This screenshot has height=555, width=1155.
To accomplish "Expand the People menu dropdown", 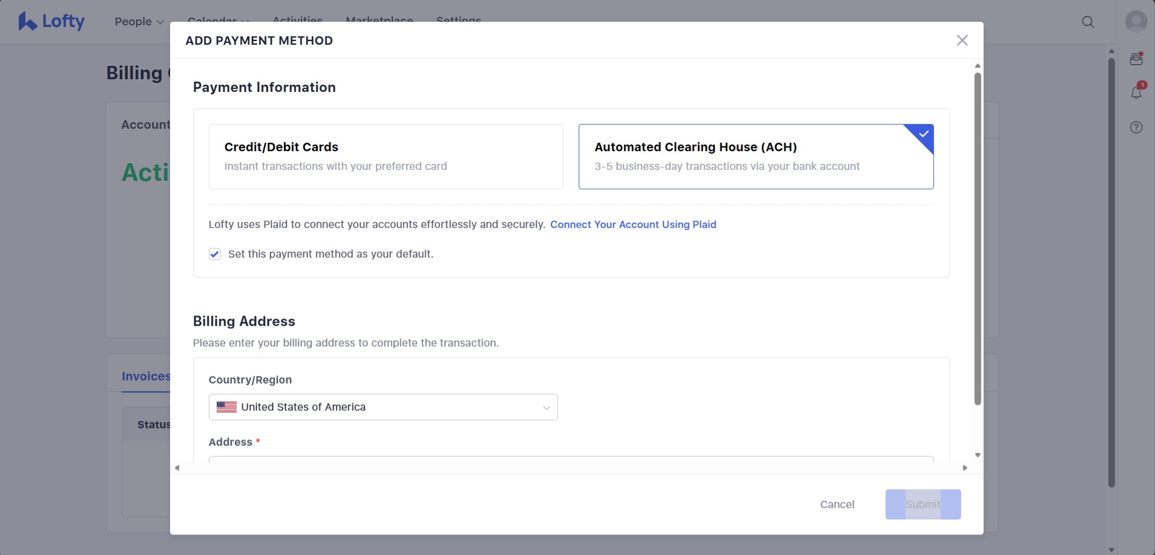I will coord(139,22).
